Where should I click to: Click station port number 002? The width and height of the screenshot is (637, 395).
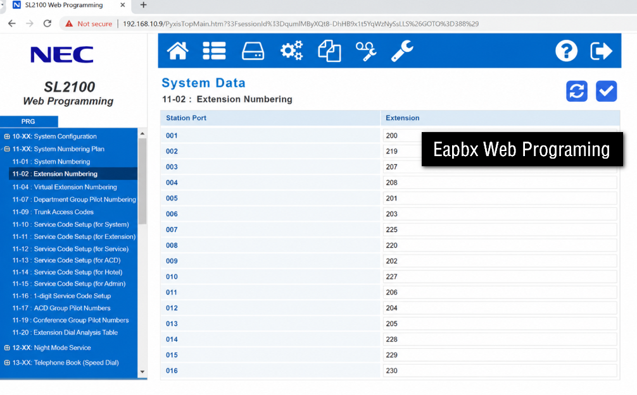tap(172, 151)
